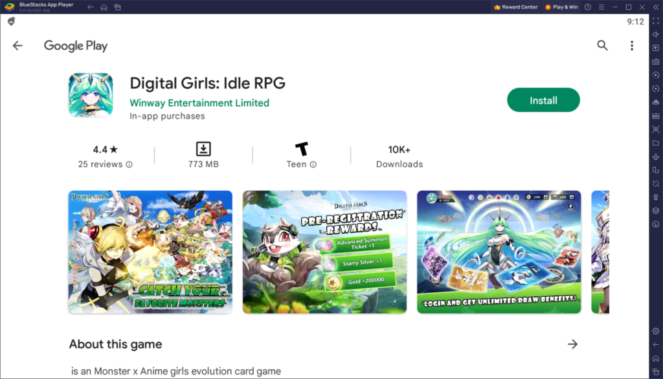The height and width of the screenshot is (379, 663).
Task: Open the pre-registration rewards screenshot
Action: click(x=324, y=252)
